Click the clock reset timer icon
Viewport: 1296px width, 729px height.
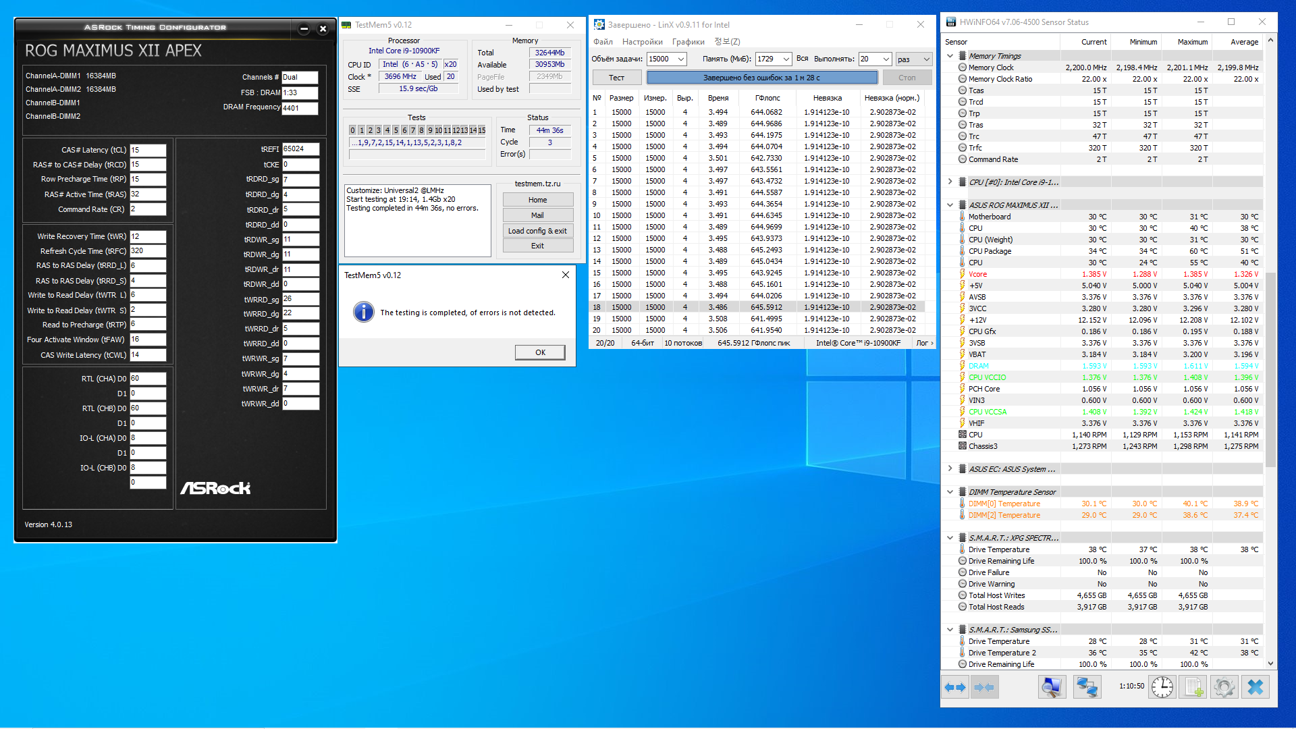tap(1162, 687)
